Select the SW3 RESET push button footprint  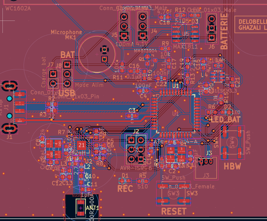pyautogui.click(x=173, y=193)
